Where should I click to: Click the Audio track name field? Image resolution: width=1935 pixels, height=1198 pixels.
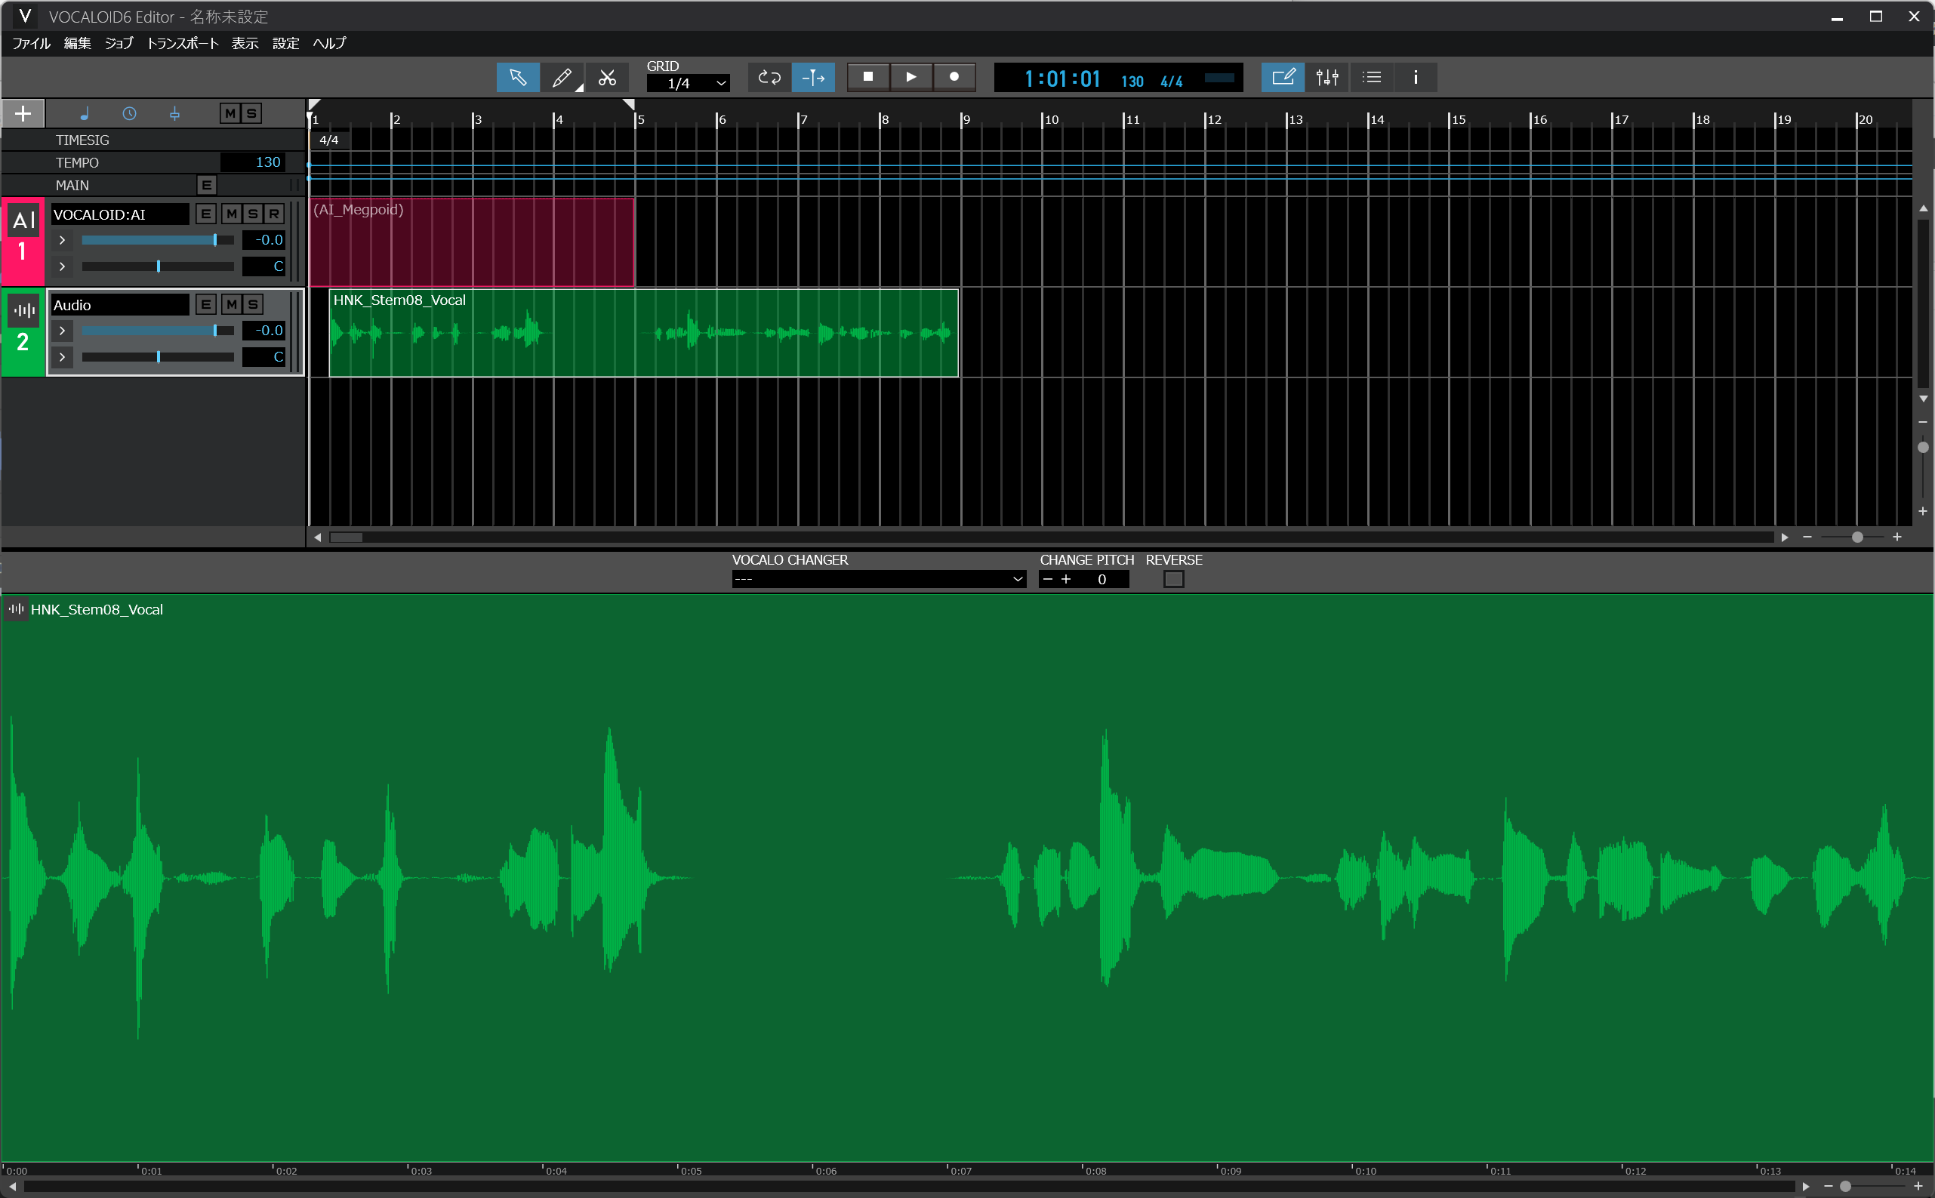point(119,305)
